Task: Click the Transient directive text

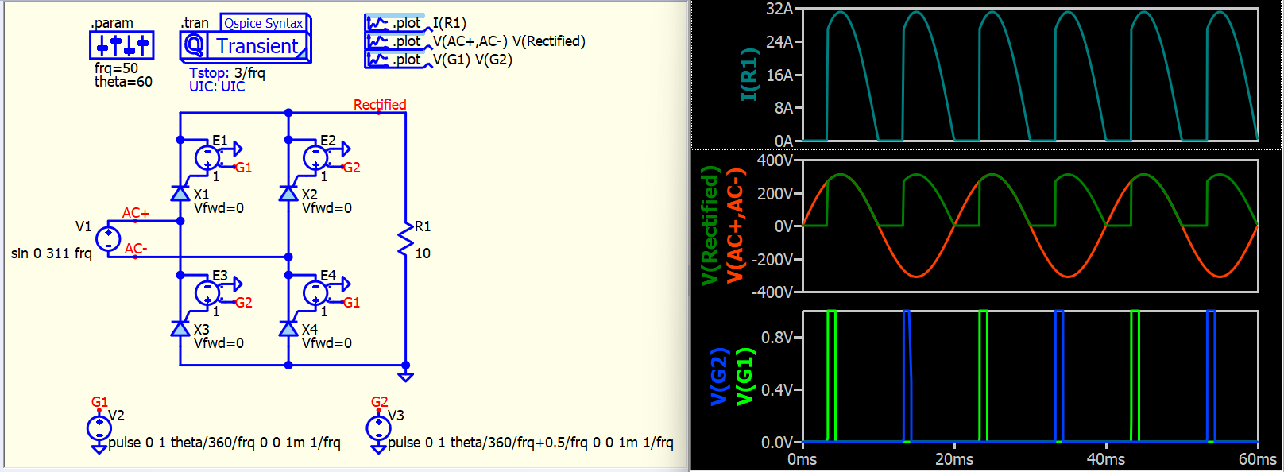Action: pyautogui.click(x=257, y=47)
